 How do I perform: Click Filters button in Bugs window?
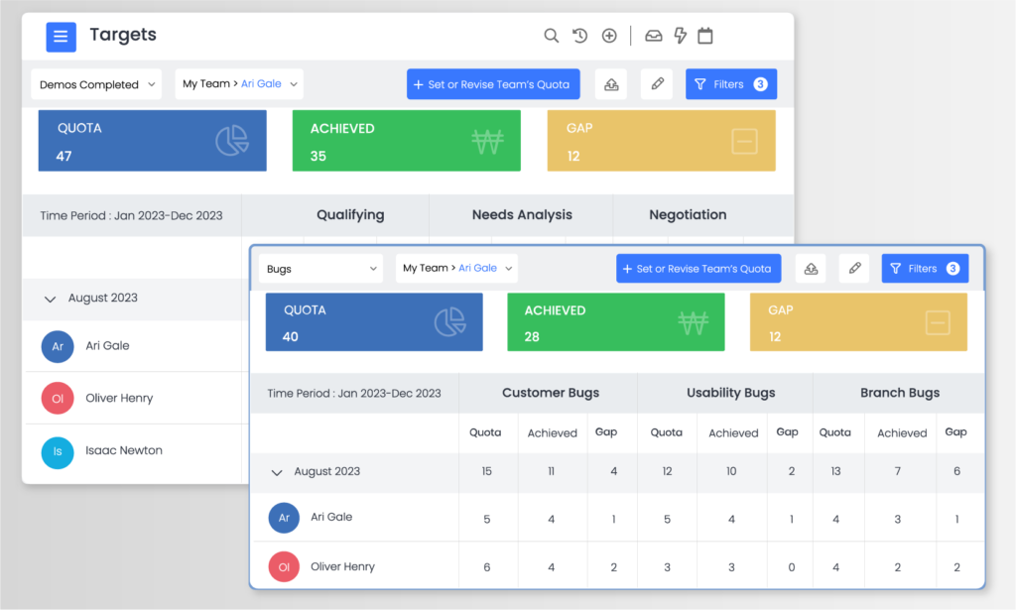coord(926,269)
